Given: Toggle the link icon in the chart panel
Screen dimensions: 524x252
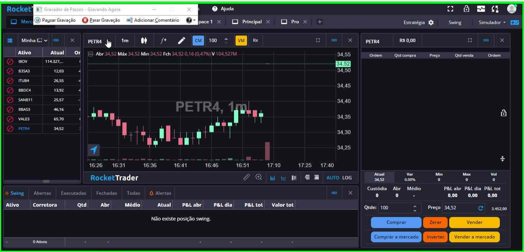Looking at the screenshot, I should (x=334, y=40).
